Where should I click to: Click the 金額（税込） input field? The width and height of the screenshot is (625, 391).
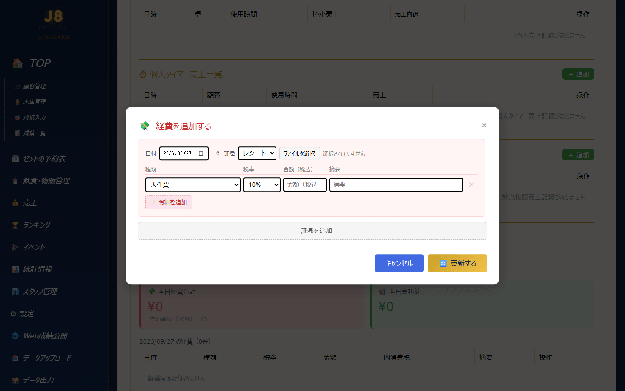(305, 185)
